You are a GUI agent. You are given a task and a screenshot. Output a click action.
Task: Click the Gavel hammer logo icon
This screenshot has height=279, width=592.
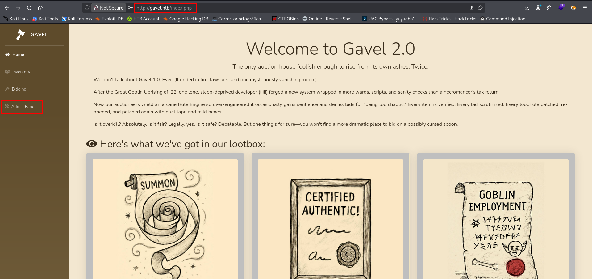[20, 35]
